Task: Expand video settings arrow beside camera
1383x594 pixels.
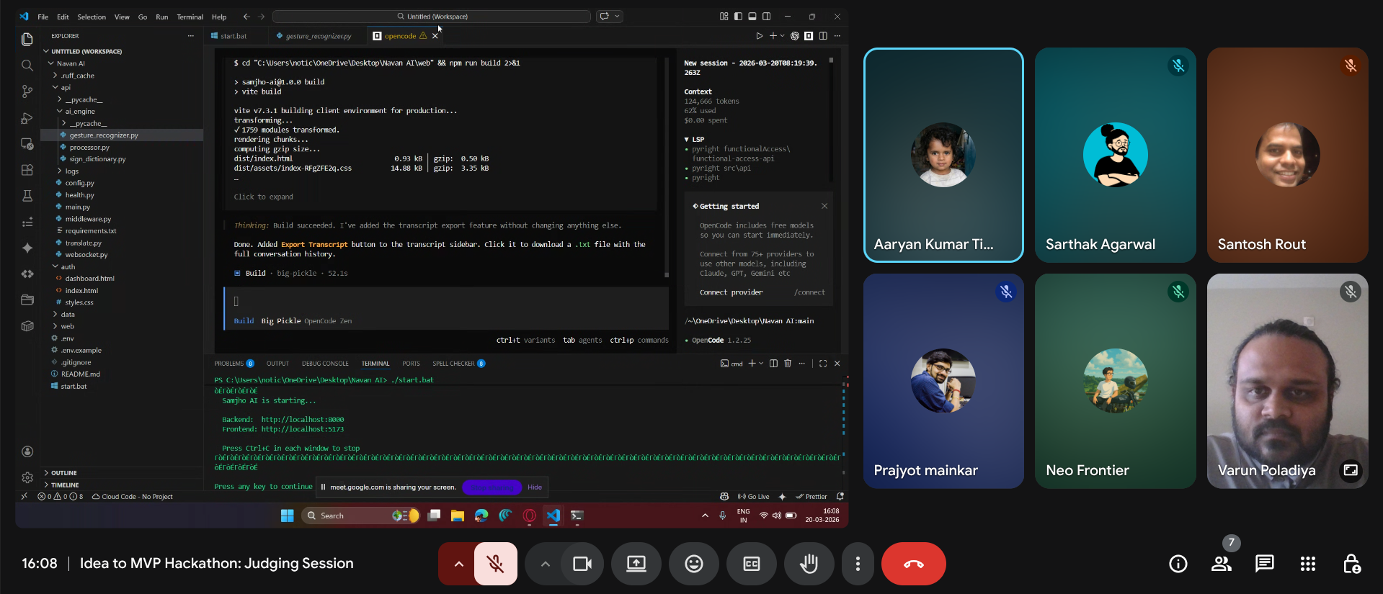Action: (x=545, y=564)
